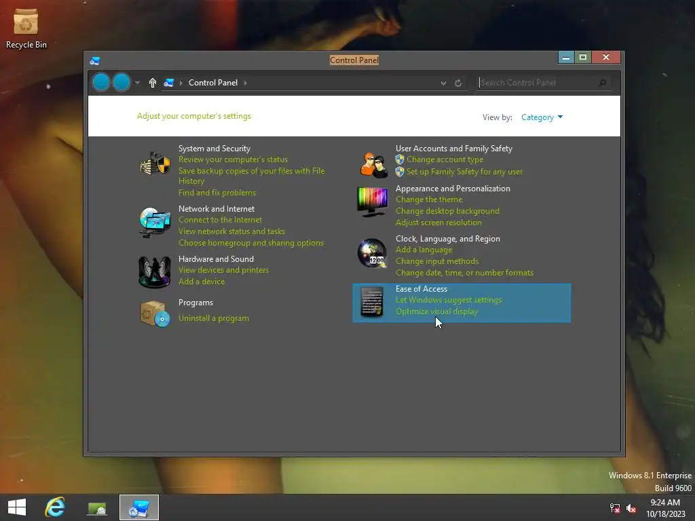
Task: Open Clock, Language, and Region heading
Action: click(448, 239)
